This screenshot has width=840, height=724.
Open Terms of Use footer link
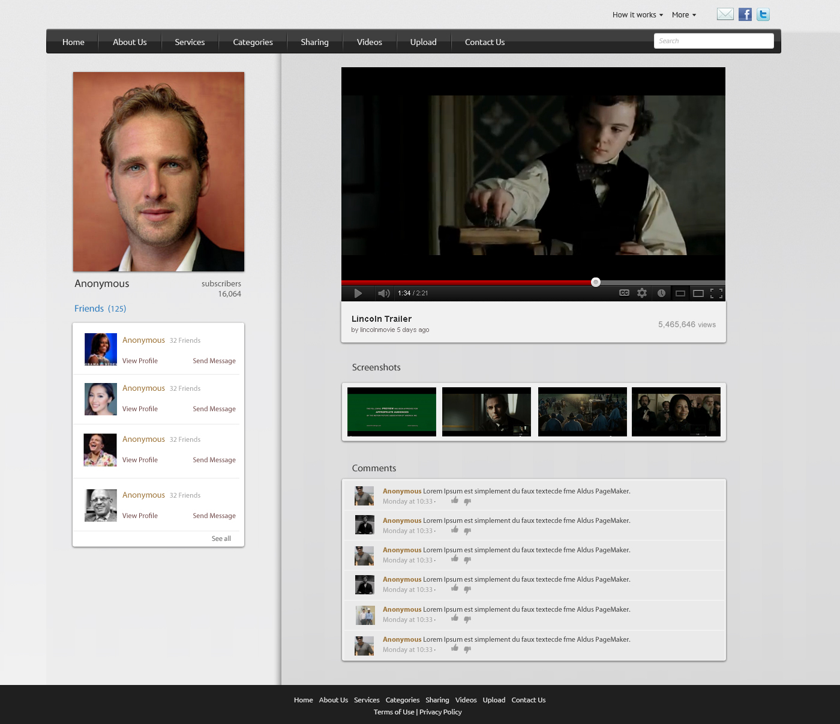click(x=394, y=712)
